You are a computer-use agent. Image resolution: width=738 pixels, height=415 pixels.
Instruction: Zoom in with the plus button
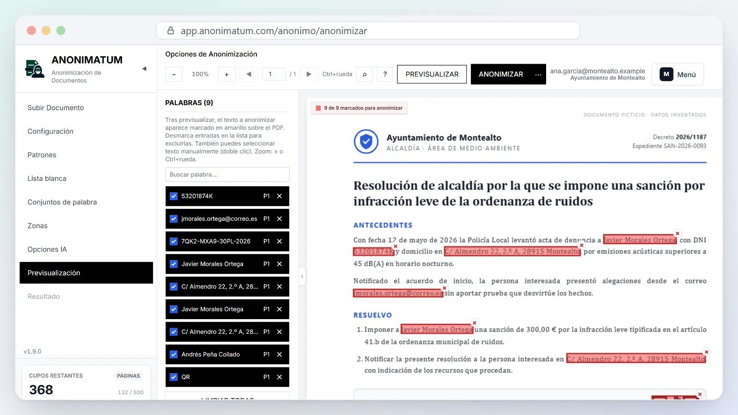(226, 74)
